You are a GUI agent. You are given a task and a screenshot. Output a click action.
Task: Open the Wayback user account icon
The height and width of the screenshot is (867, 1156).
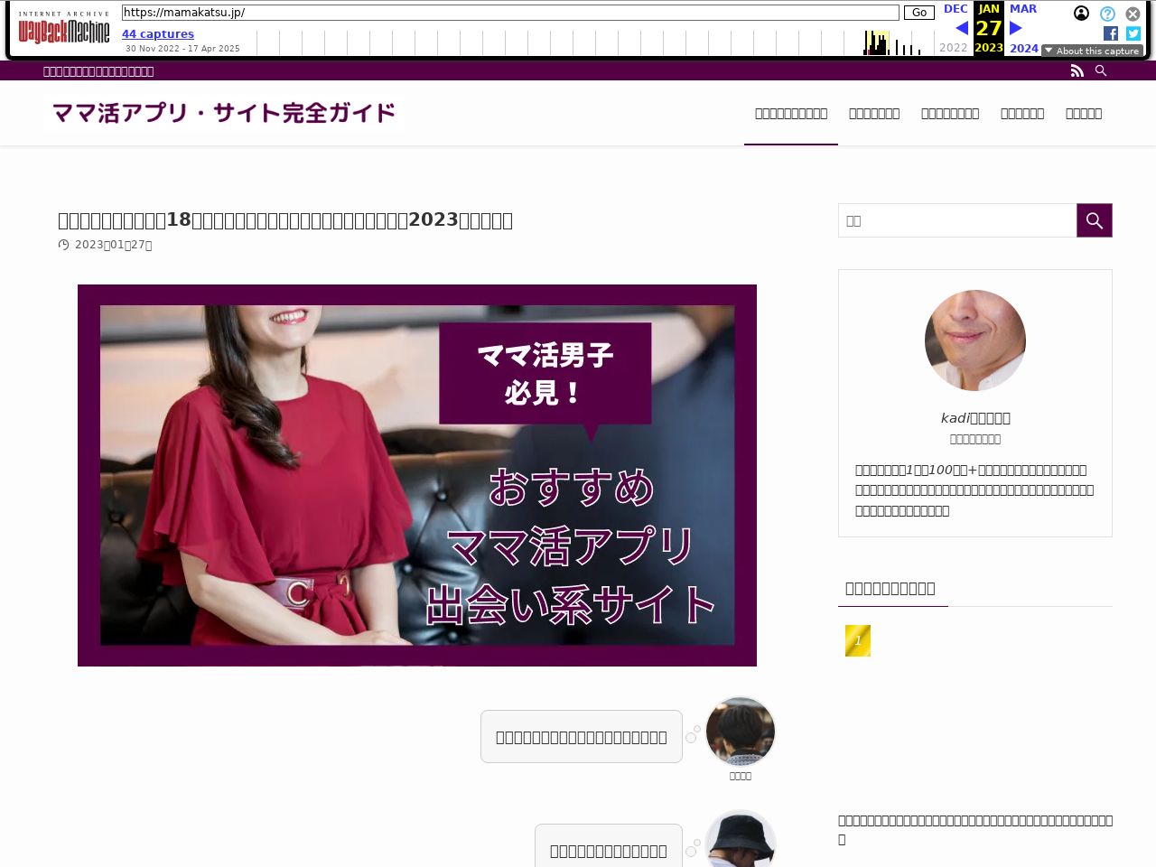[x=1081, y=14]
